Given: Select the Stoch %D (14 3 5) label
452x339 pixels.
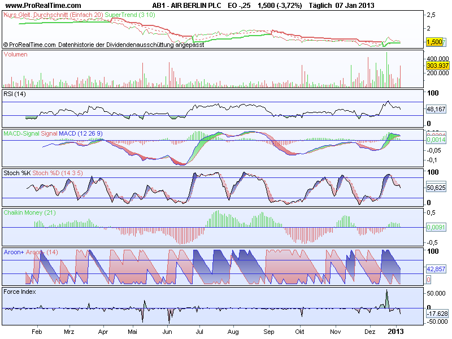Looking at the screenshot, I should (58, 173).
